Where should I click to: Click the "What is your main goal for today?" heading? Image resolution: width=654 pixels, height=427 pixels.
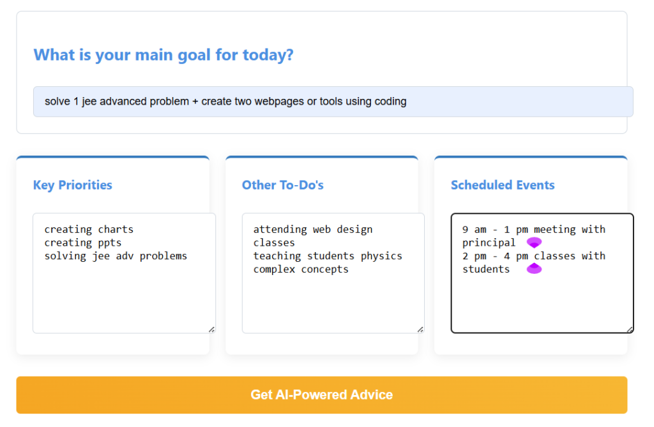click(x=163, y=55)
